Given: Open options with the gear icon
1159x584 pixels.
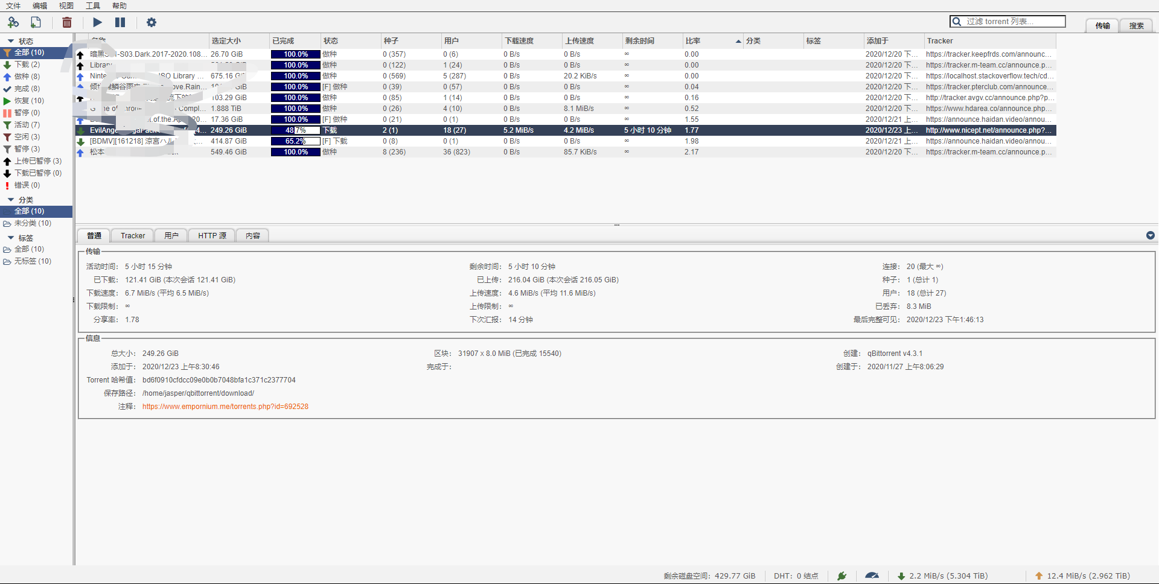Looking at the screenshot, I should [x=152, y=22].
